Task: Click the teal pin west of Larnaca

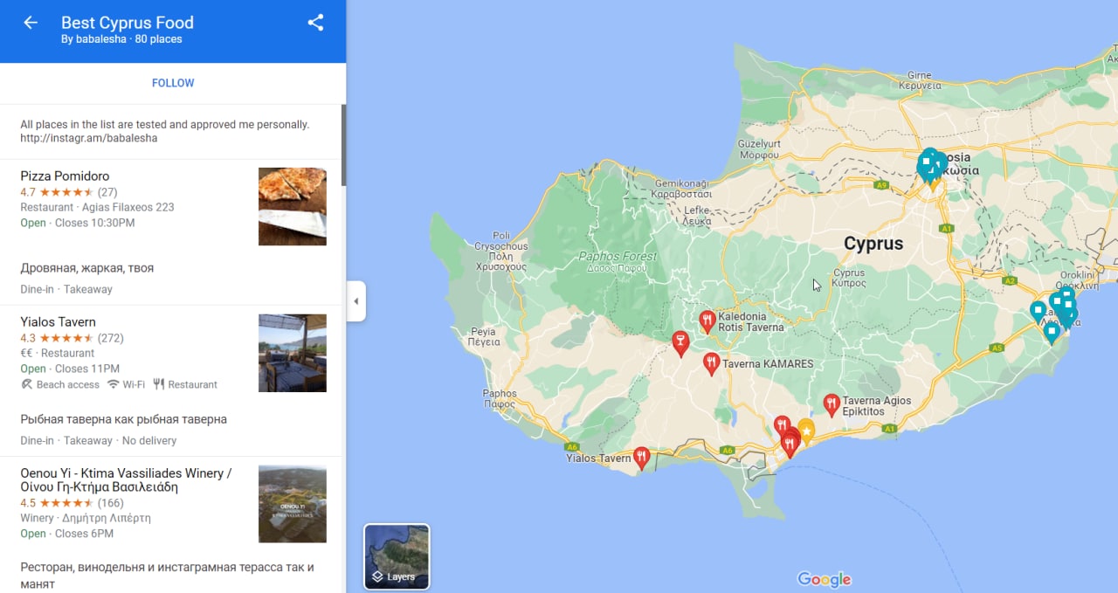Action: (1038, 310)
